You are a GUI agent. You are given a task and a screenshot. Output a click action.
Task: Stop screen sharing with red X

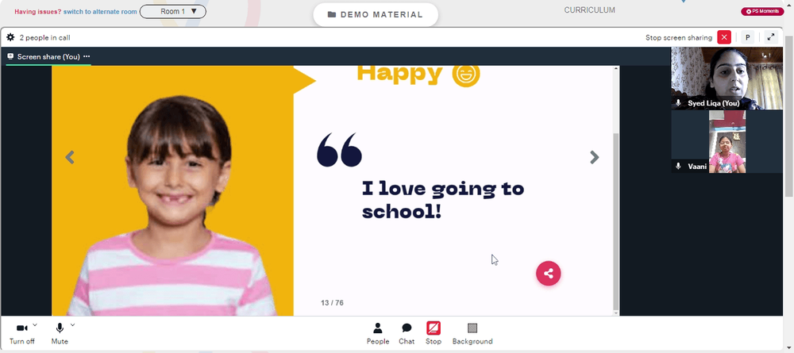coord(724,37)
